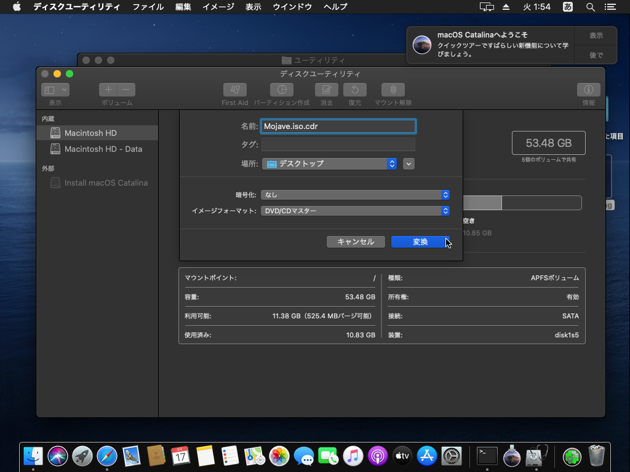Screen dimensions: 630x472
Task: Open Apple TV from the Dock
Action: (402, 456)
